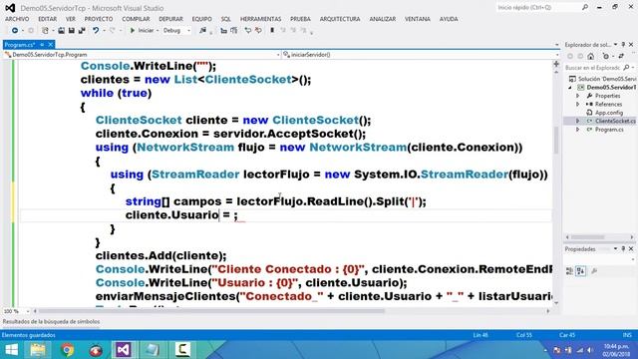
Task: Select App.config in Solution Explorer
Action: tap(609, 113)
